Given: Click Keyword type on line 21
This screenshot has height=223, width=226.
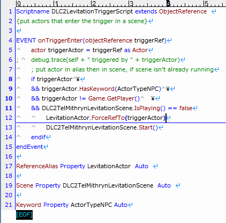Looking at the screenshot, I should [x=28, y=205].
